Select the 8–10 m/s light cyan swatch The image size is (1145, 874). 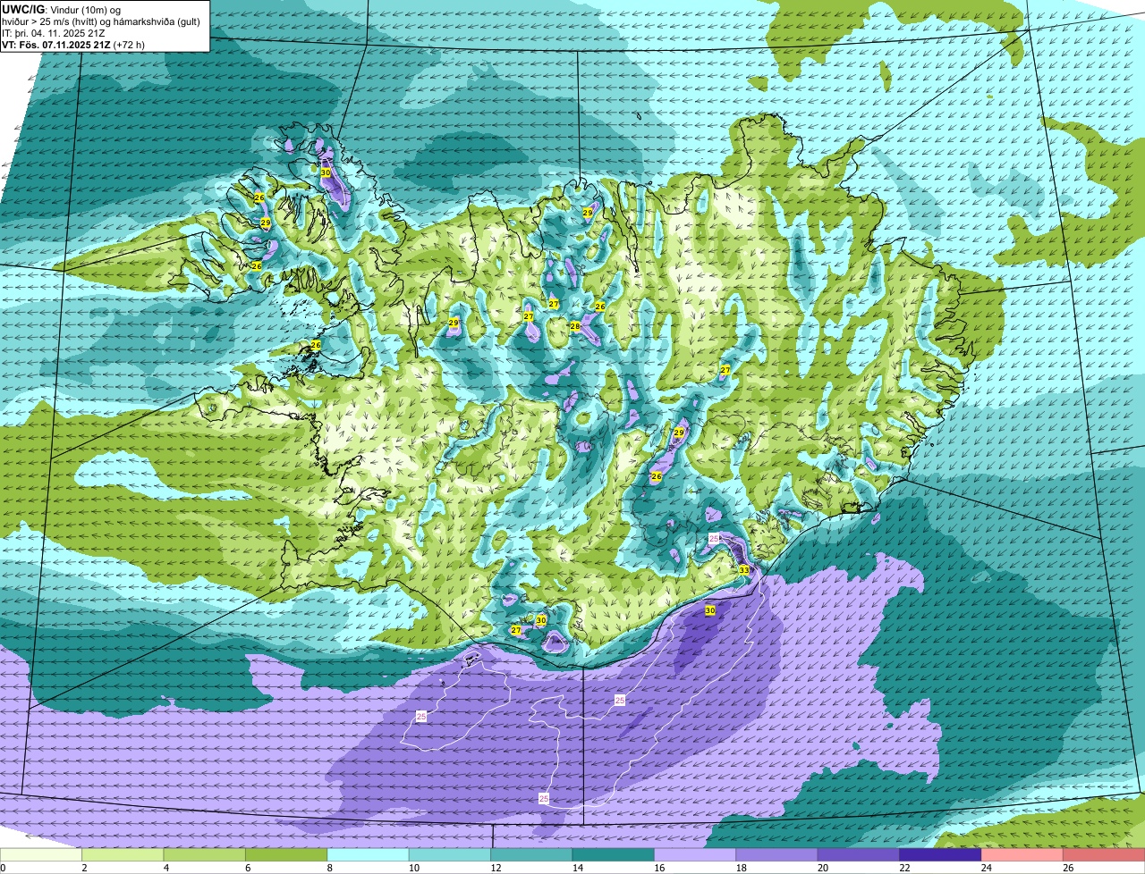pyautogui.click(x=369, y=854)
